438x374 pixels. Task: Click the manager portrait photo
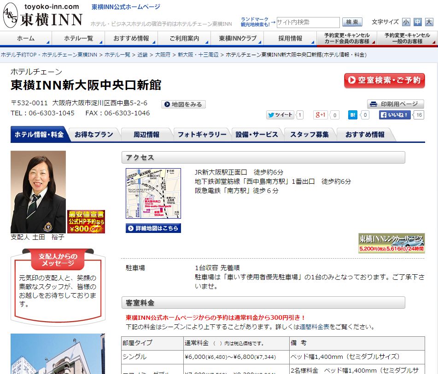(x=38, y=192)
